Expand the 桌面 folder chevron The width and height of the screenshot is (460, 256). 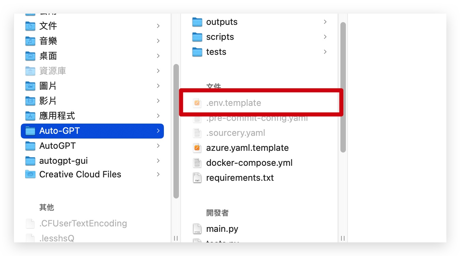point(158,56)
